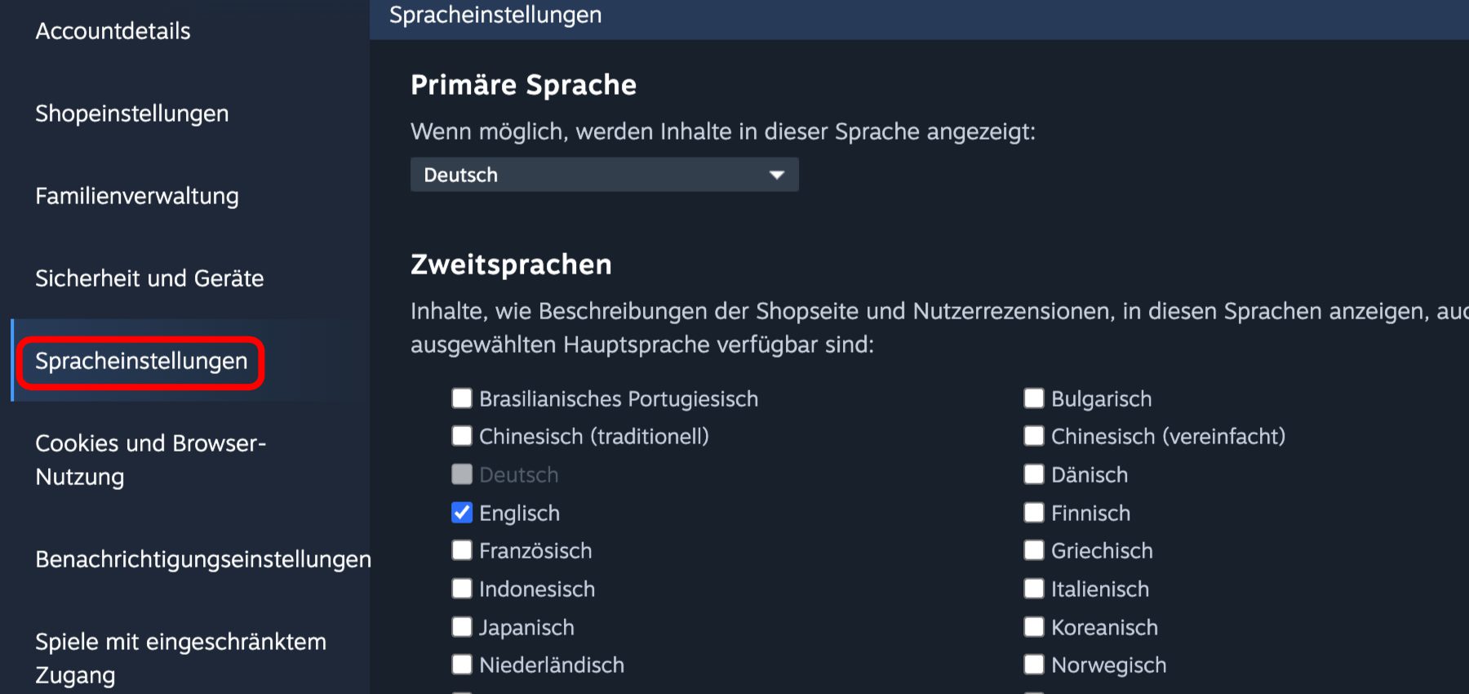Image resolution: width=1469 pixels, height=694 pixels.
Task: Open the primary language Deutsch dropdown
Action: [x=603, y=175]
